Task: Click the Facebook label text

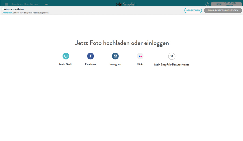Action: [x=90, y=64]
